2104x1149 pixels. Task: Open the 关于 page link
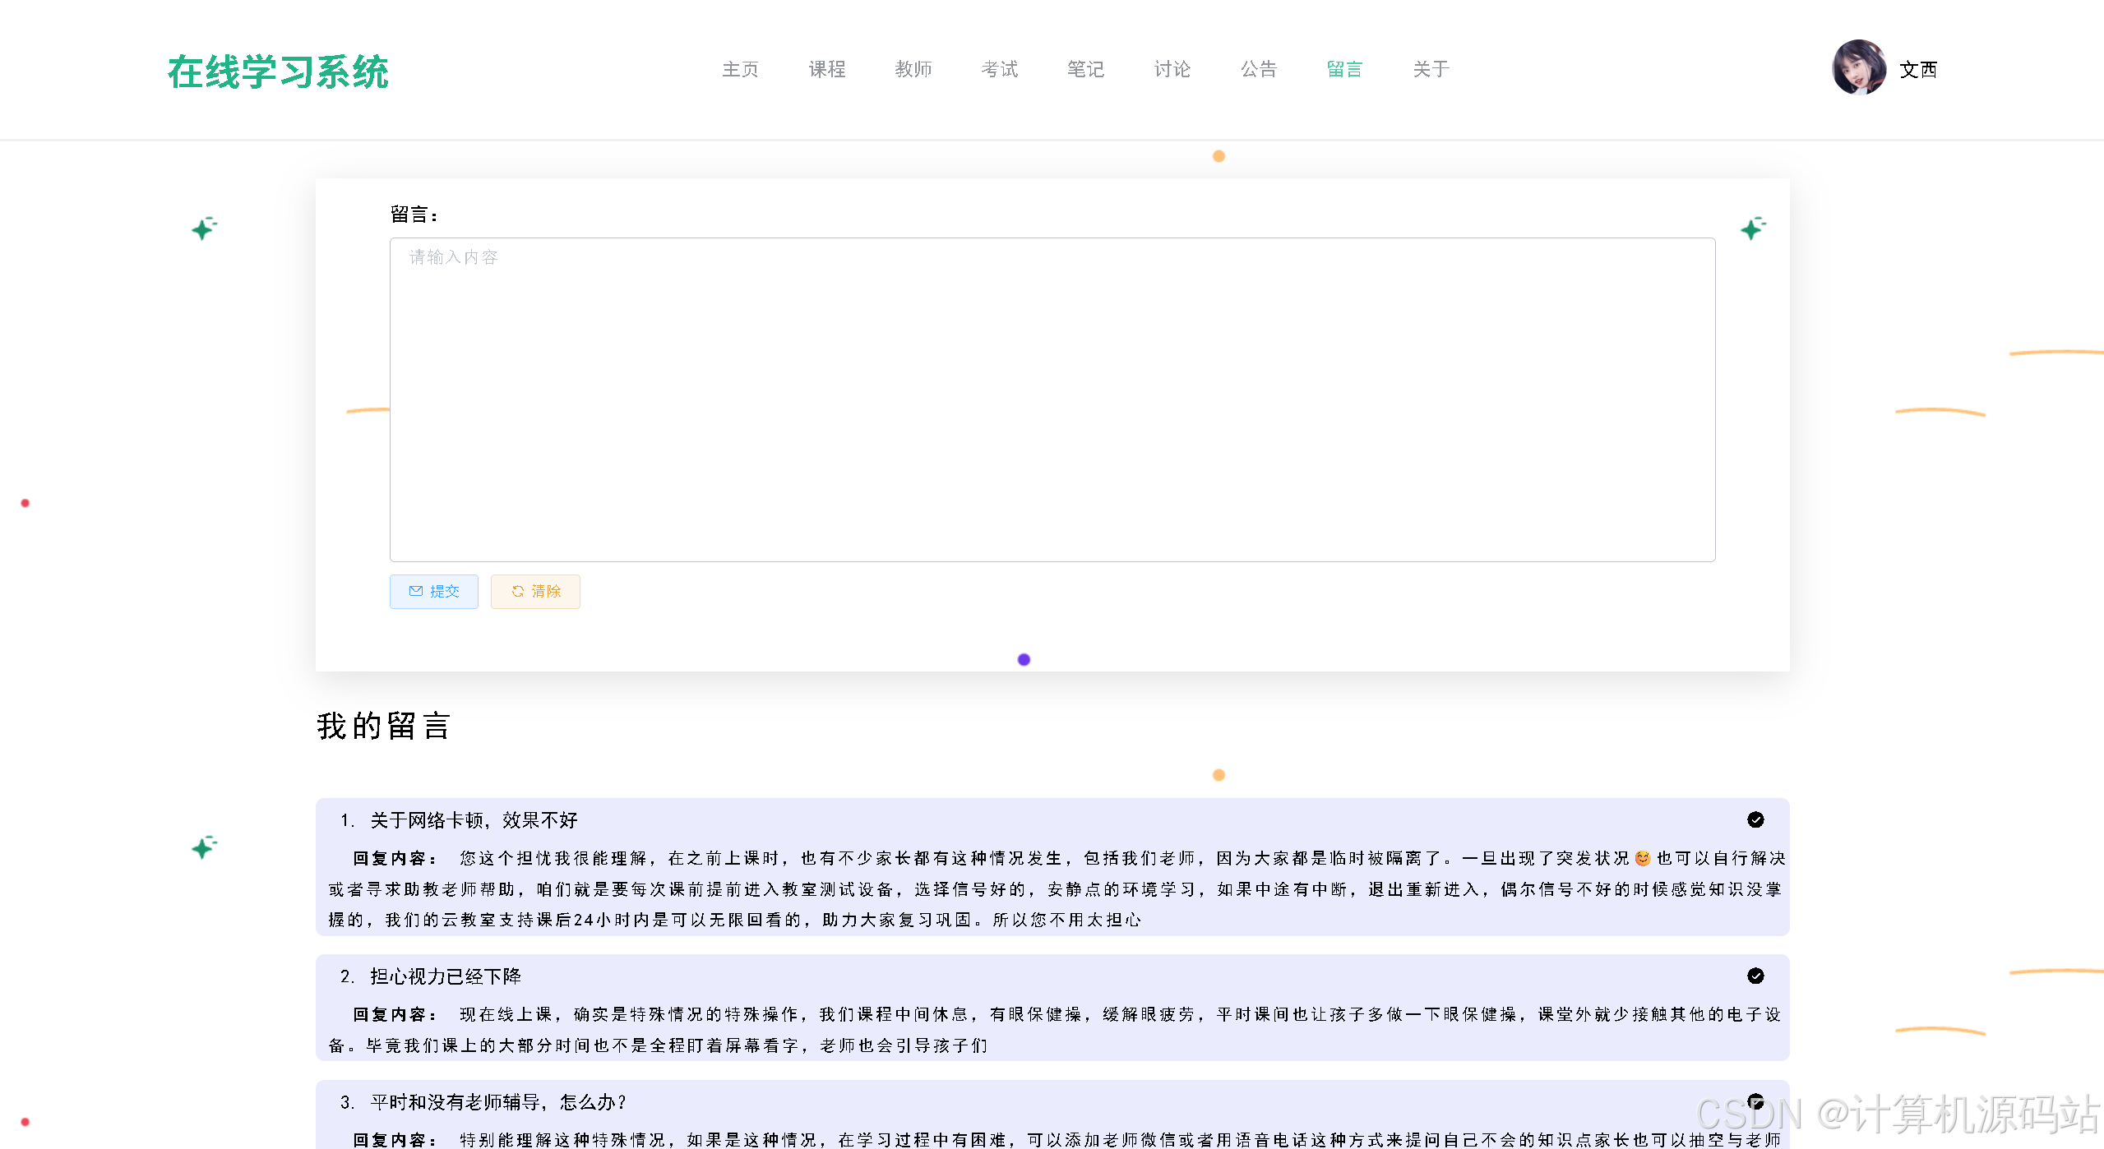pyautogui.click(x=1431, y=69)
